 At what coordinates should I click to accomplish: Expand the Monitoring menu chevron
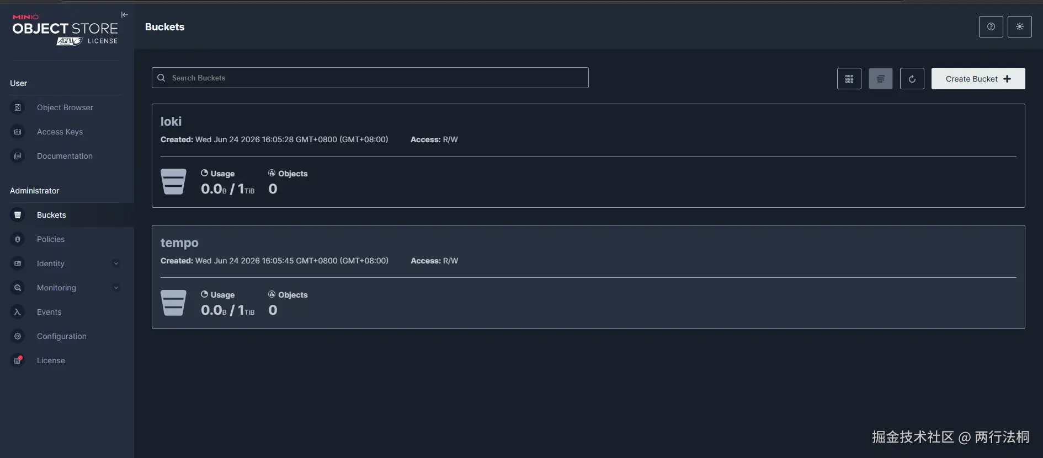point(116,288)
